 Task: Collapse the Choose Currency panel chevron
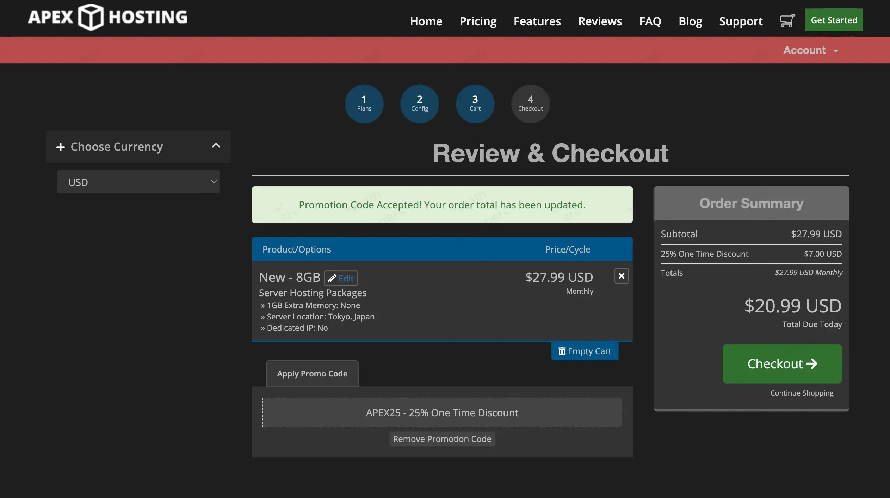pos(216,145)
